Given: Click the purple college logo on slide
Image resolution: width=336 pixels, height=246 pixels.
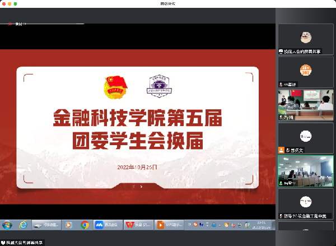Looking at the screenshot, I should pos(158,86).
